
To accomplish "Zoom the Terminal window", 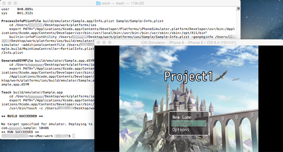I will pyautogui.click(x=15, y=3).
